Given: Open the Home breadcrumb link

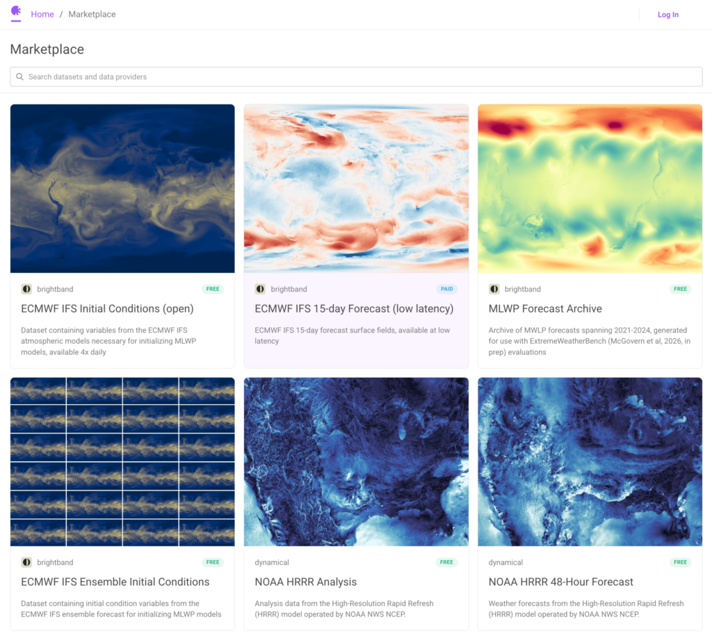Looking at the screenshot, I should coord(42,14).
